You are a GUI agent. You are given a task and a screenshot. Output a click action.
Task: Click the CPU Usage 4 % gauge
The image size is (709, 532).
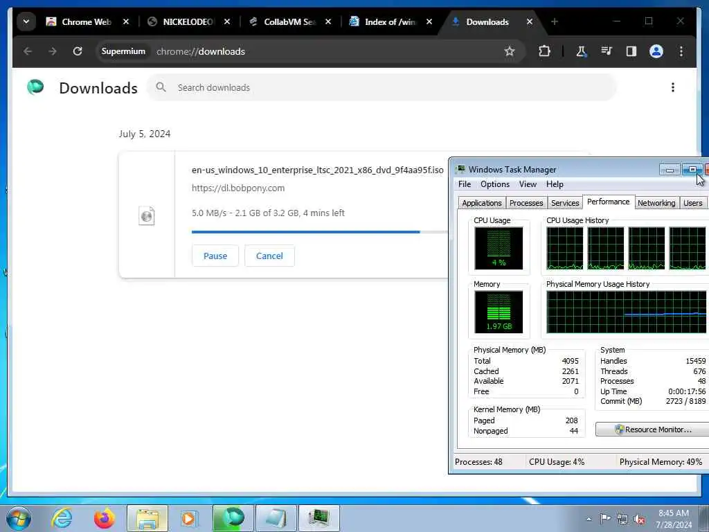499,248
